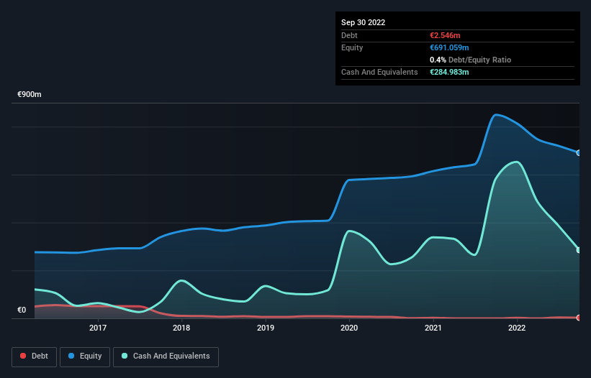
Task: Click the €691.059m equity value
Action: coord(449,47)
